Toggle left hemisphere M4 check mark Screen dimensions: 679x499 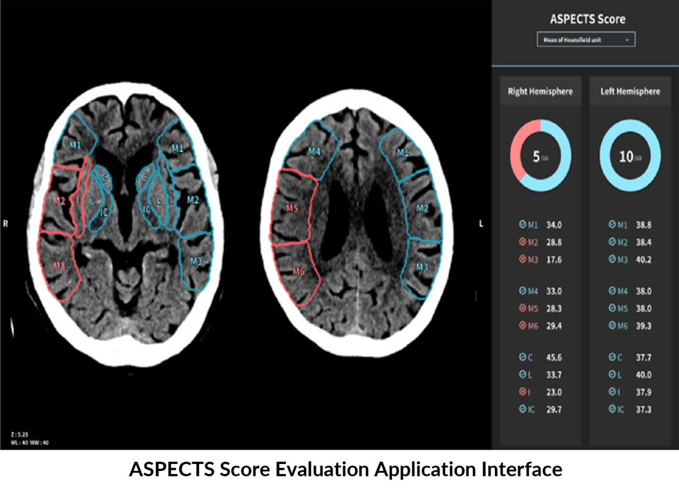[612, 291]
